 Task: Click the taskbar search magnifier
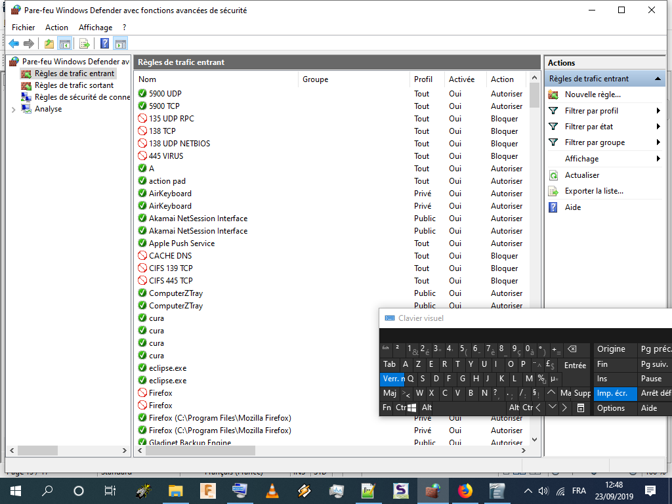pyautogui.click(x=47, y=491)
